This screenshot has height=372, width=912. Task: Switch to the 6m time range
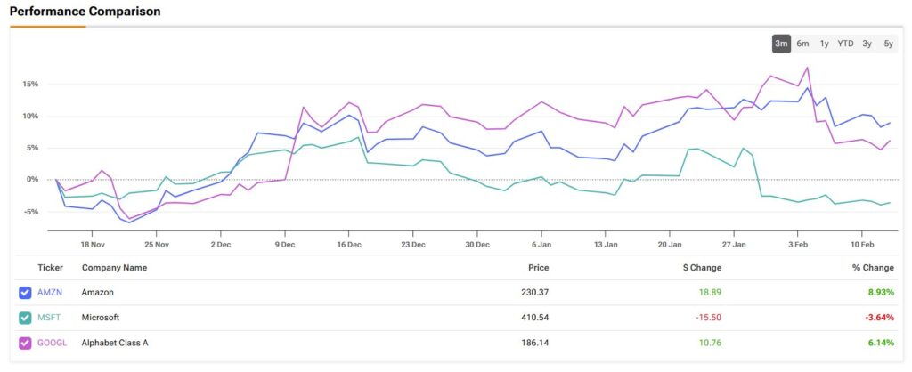(x=802, y=44)
